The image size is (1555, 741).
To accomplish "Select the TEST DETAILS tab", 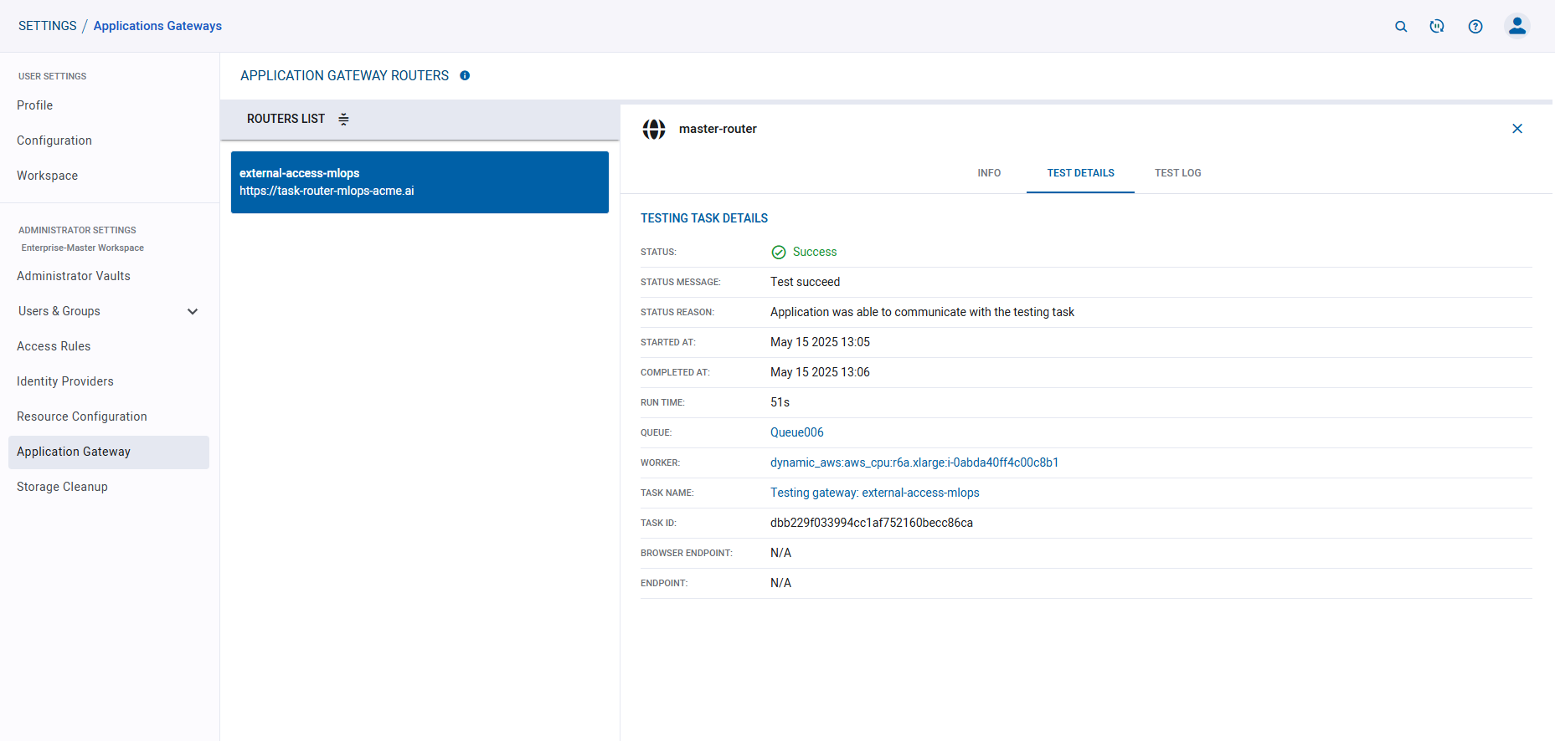I will coord(1080,173).
